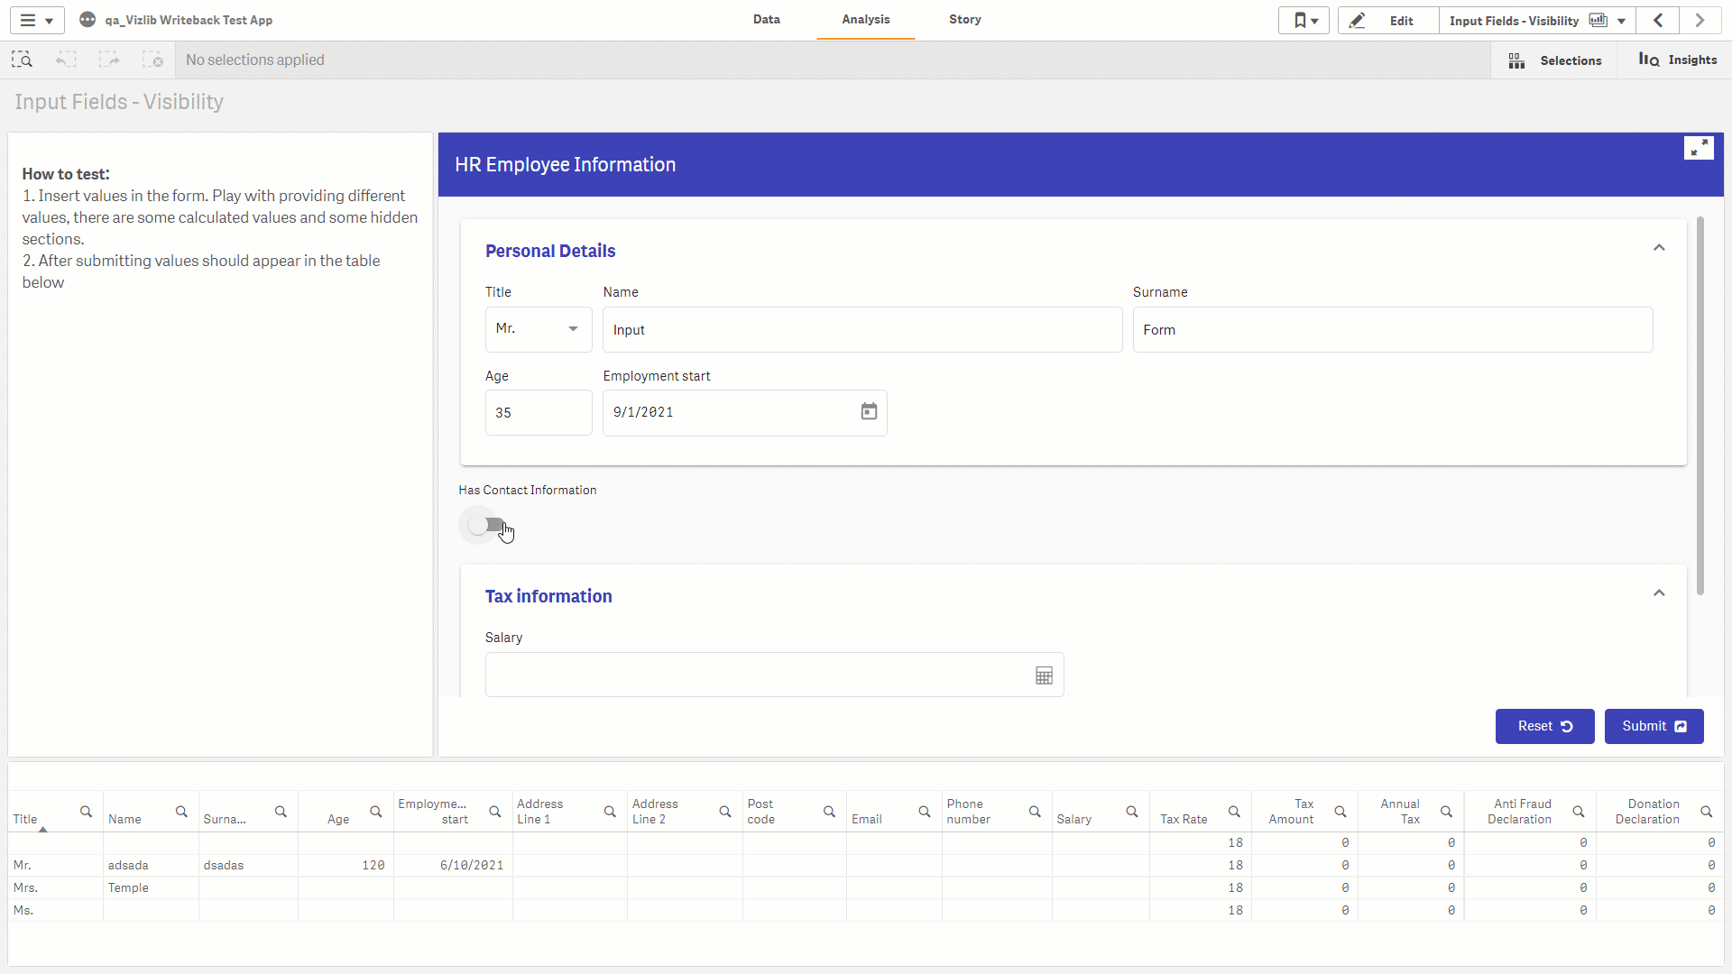Screen dimensions: 1732x974
Task: Switch to the Story tab
Action: point(964,20)
